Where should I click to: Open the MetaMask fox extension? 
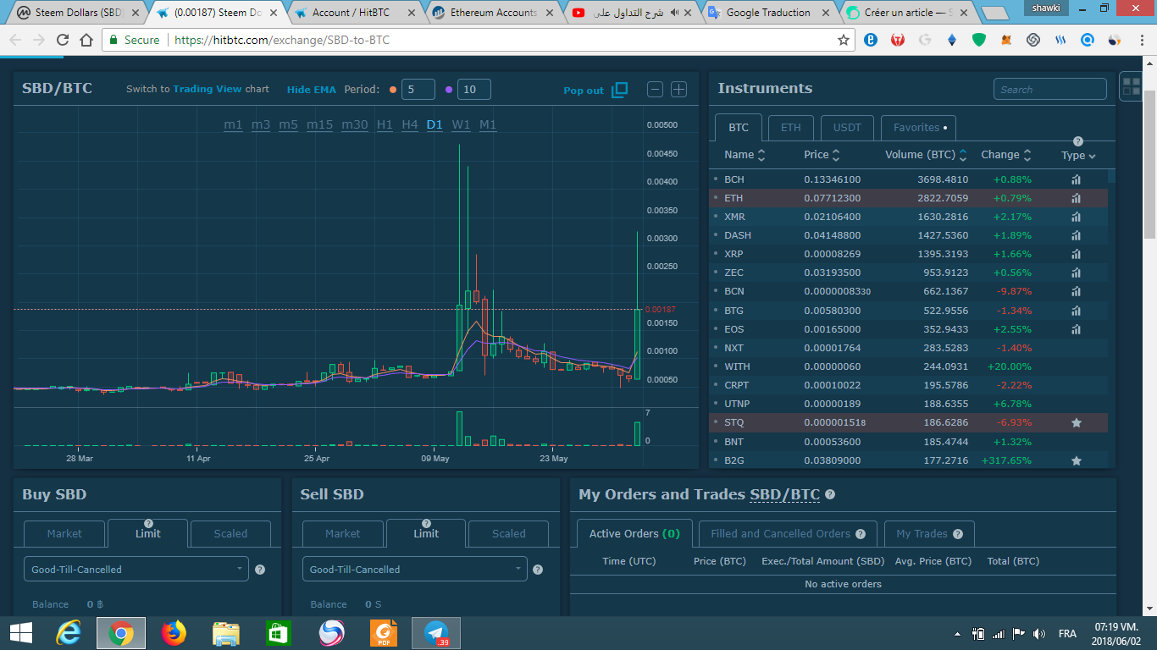[x=1006, y=40]
